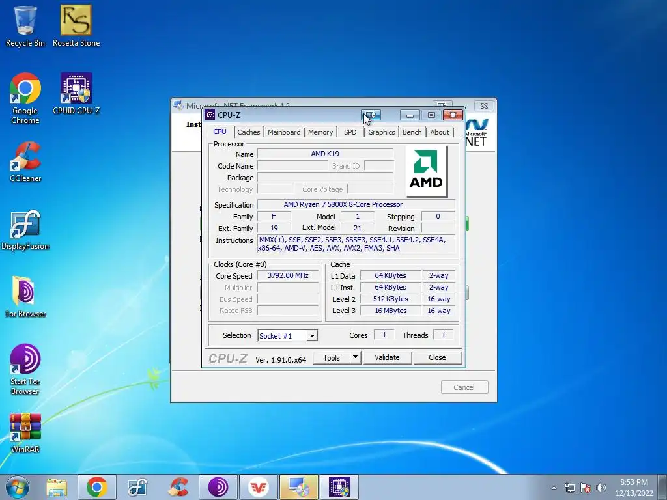Expand the Tools button dropdown arrow
Image resolution: width=667 pixels, height=500 pixels.
[x=355, y=357]
